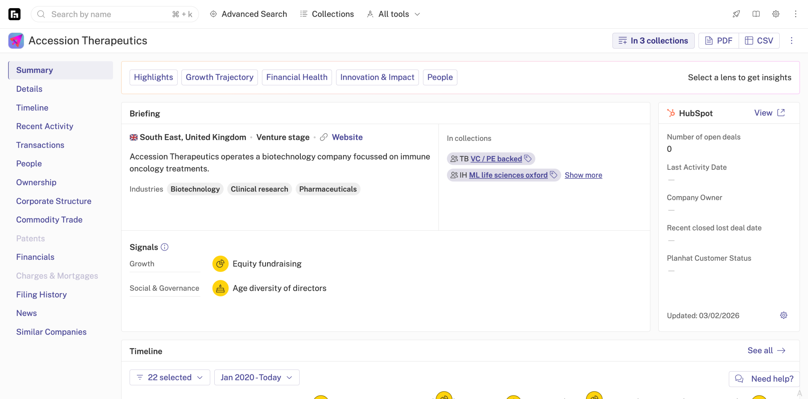Click the In 3 collections button
This screenshot has height=399, width=808.
653,40
